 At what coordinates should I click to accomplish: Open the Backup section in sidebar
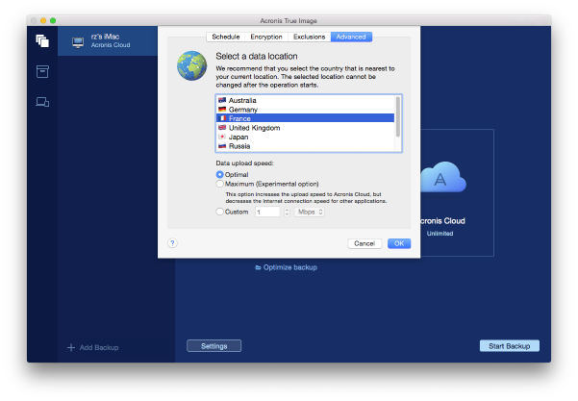(x=42, y=40)
